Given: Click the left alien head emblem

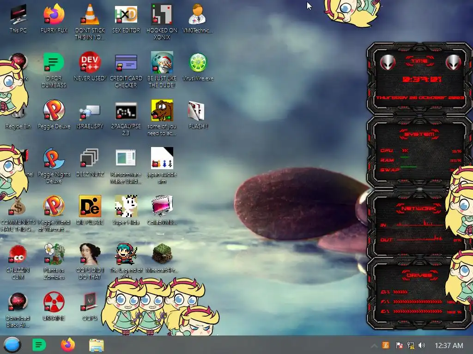Looking at the screenshot, I should pyautogui.click(x=388, y=63).
